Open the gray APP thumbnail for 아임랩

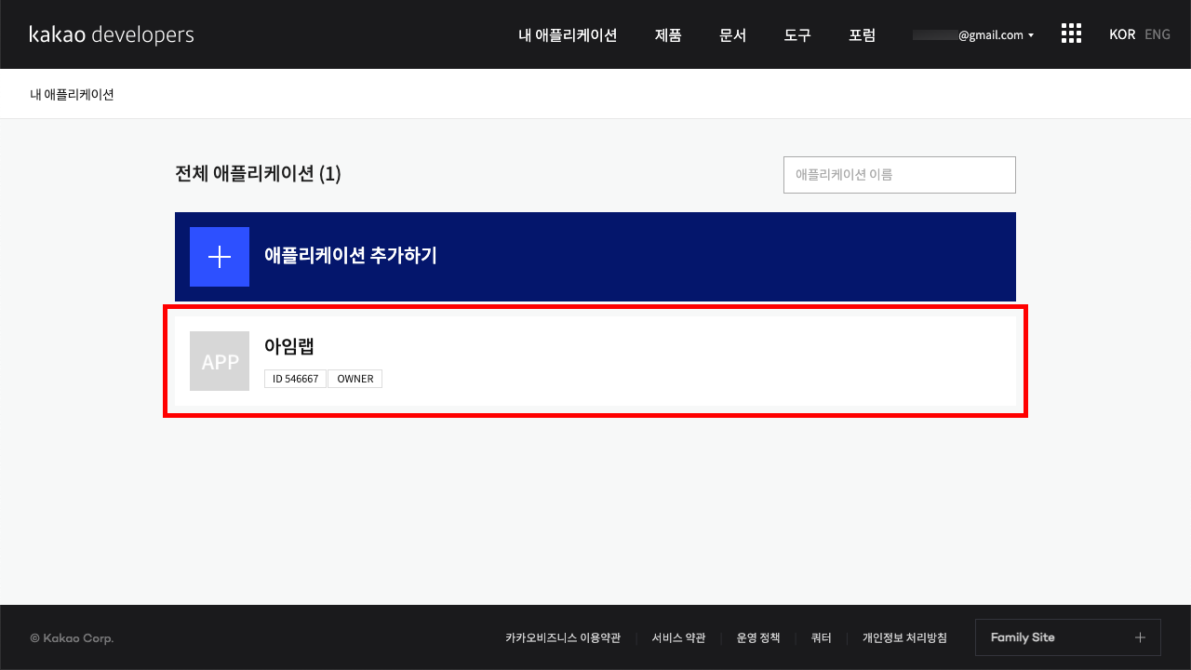click(x=220, y=361)
